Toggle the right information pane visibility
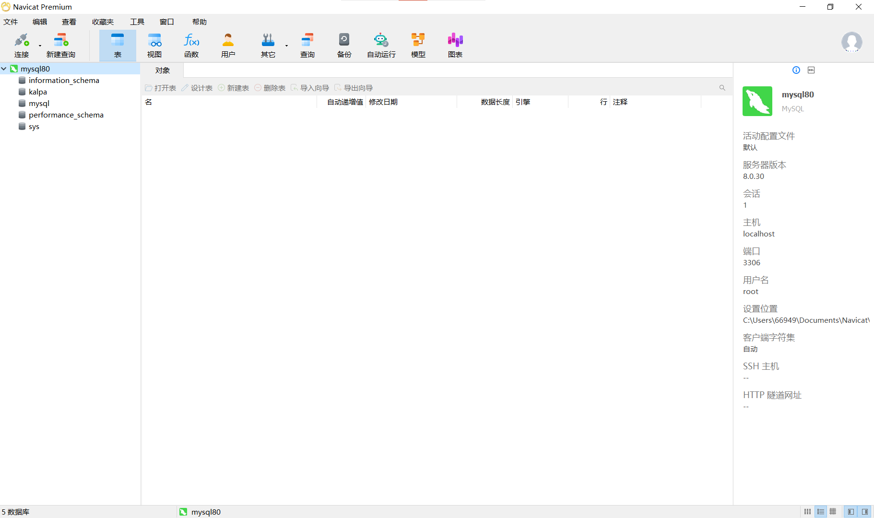Screen dimensions: 874x518 point(865,512)
